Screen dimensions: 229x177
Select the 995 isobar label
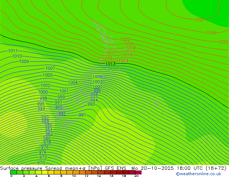(59, 107)
